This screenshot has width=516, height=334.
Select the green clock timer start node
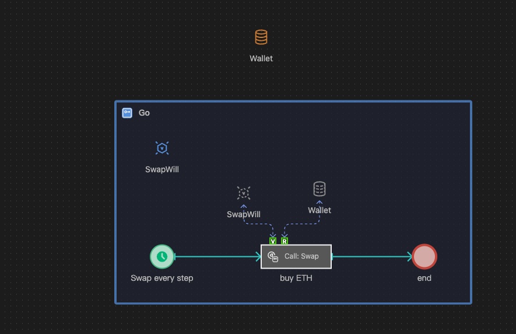(x=162, y=256)
